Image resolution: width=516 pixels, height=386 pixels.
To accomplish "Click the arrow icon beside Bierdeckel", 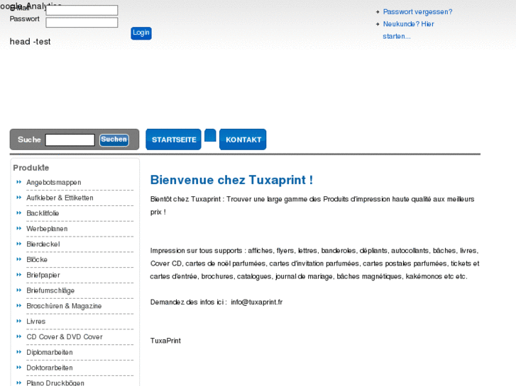I will click(18, 244).
